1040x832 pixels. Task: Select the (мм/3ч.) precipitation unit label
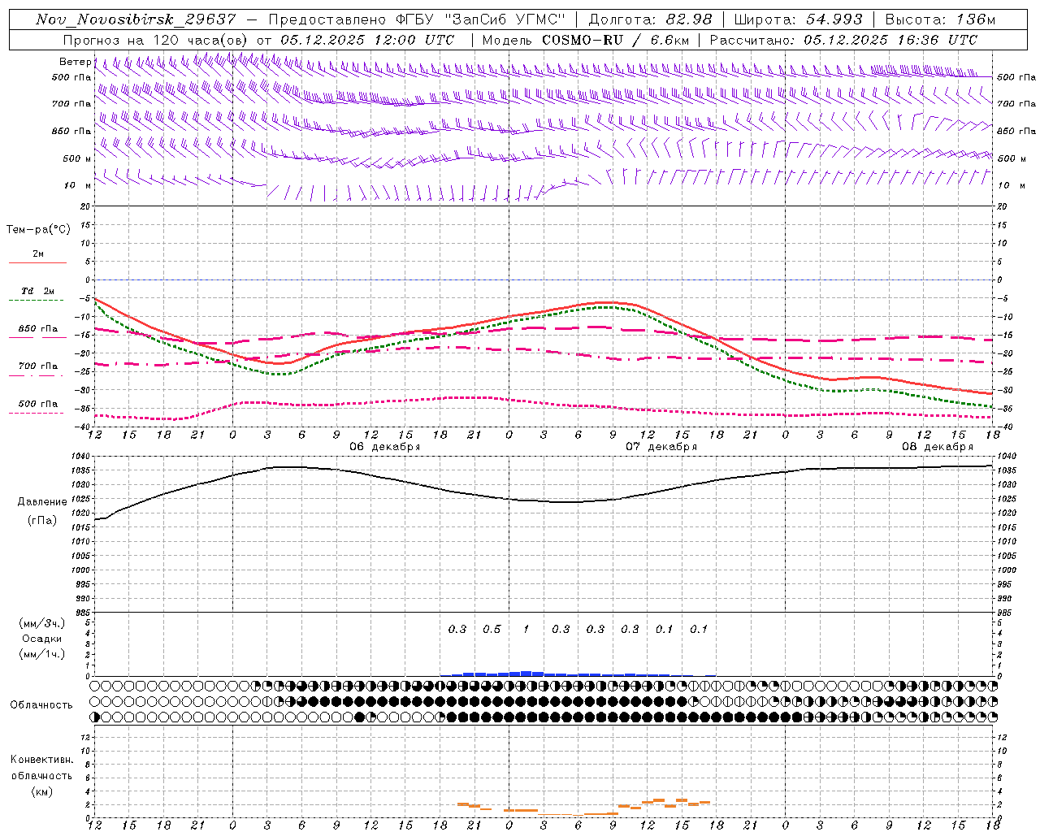point(42,623)
